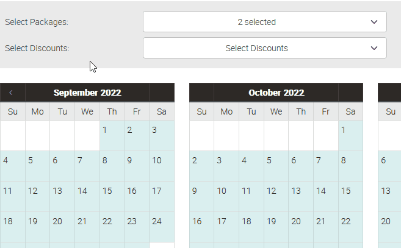Select September 15 in the calendar
The width and height of the screenshot is (401, 248).
(x=112, y=196)
